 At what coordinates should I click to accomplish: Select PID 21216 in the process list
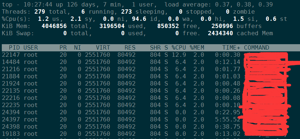(x=11, y=69)
